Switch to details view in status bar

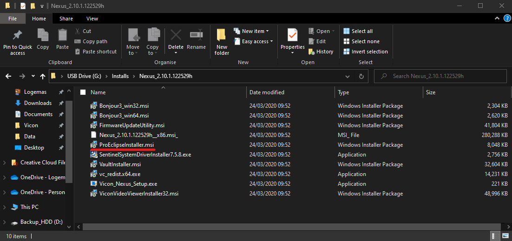tap(495, 236)
